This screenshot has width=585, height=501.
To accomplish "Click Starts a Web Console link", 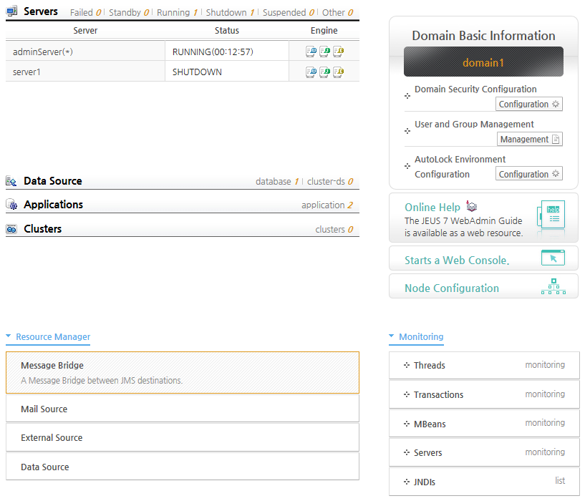I will coord(457,261).
